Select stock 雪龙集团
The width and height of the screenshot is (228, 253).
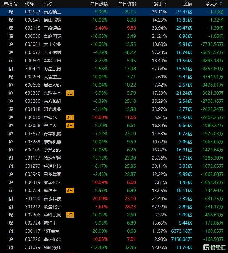[x=52, y=174]
